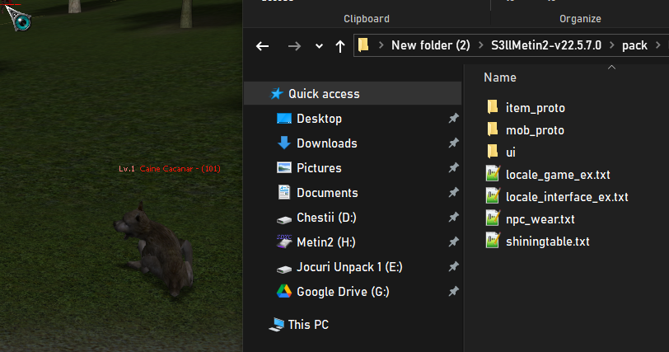Navigate to S3llMetin2-v22.5.7.0 breadcrumb
This screenshot has height=352, width=669.
click(x=546, y=45)
